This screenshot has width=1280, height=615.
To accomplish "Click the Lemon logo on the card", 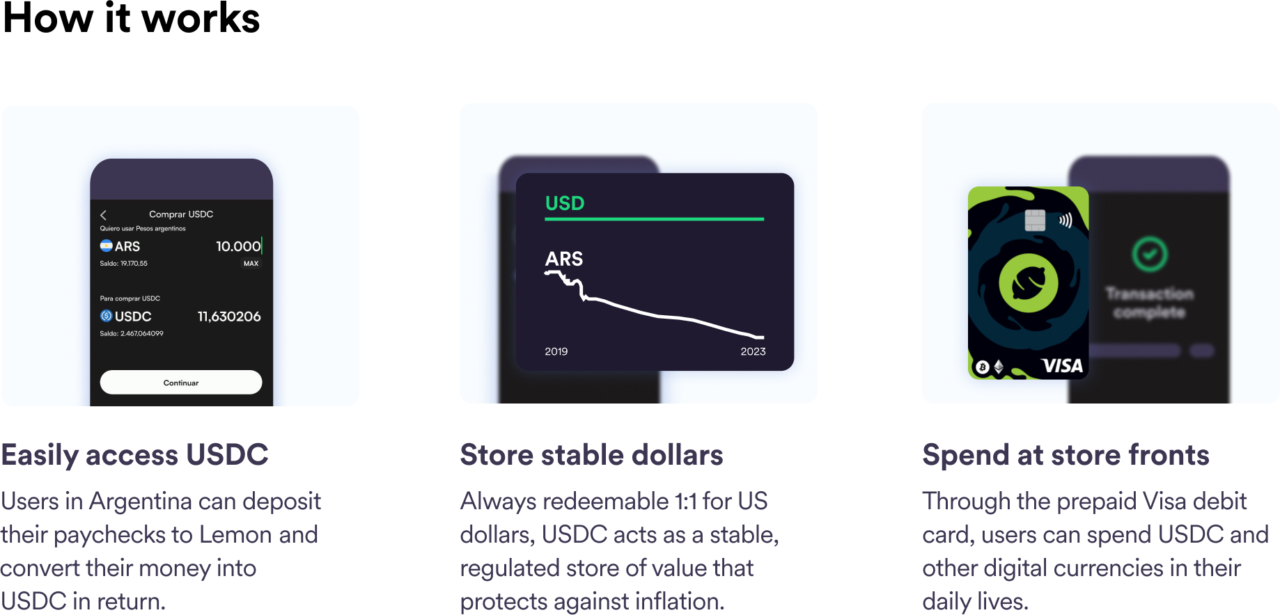I will [x=1028, y=282].
